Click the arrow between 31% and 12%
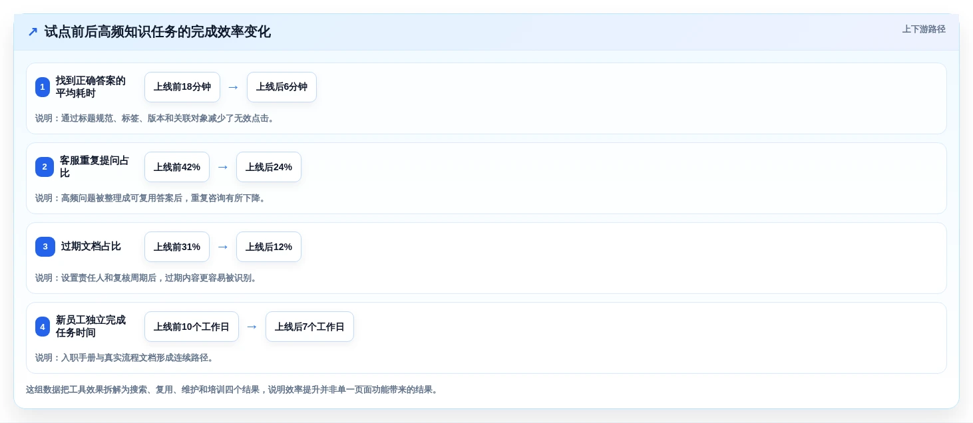Viewport: 973px width, 423px height. pos(223,247)
